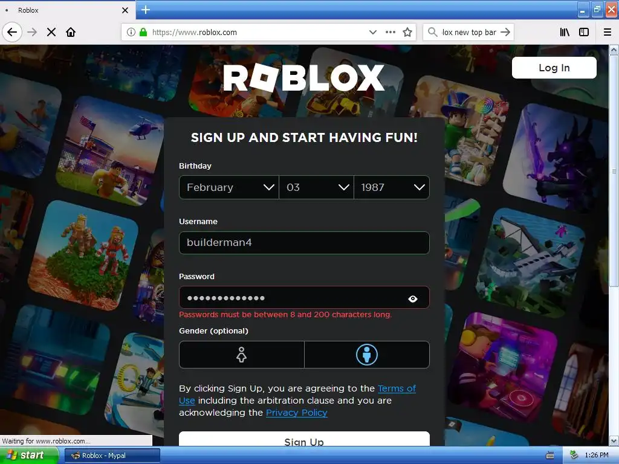Click the Log In button
619x464 pixels.
(x=554, y=68)
